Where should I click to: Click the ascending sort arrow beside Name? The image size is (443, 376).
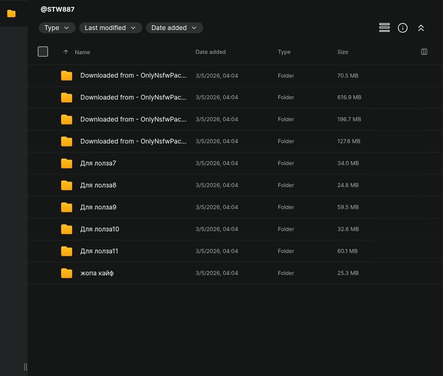tap(66, 52)
